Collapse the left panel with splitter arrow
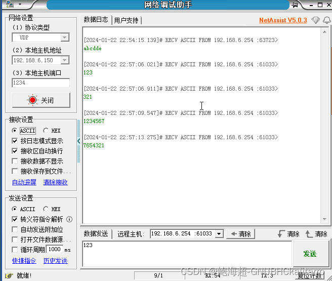 click(79, 141)
